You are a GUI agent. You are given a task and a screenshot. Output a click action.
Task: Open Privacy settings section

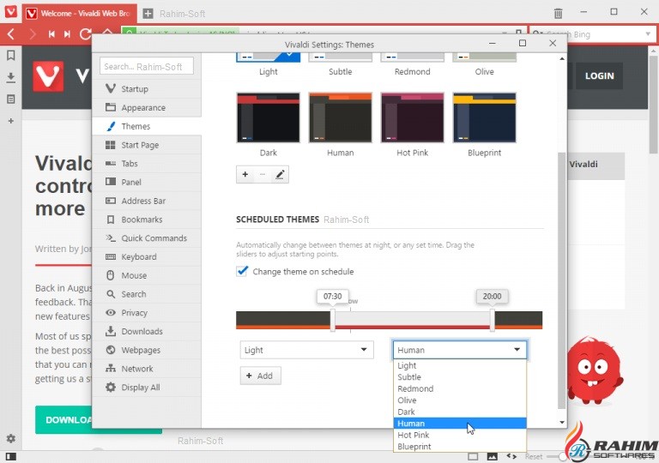(x=147, y=313)
